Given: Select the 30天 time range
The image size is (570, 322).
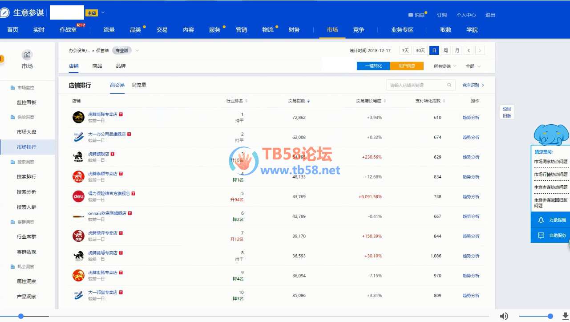Looking at the screenshot, I should tap(420, 51).
